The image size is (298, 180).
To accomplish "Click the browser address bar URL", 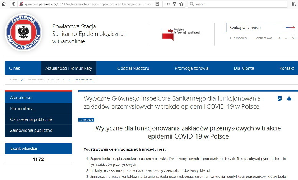I will [89, 4].
